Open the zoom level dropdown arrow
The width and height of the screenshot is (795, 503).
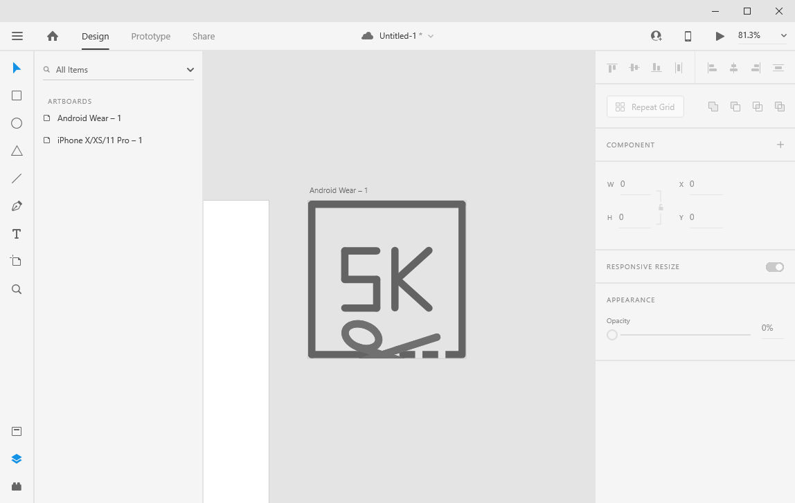(x=783, y=35)
